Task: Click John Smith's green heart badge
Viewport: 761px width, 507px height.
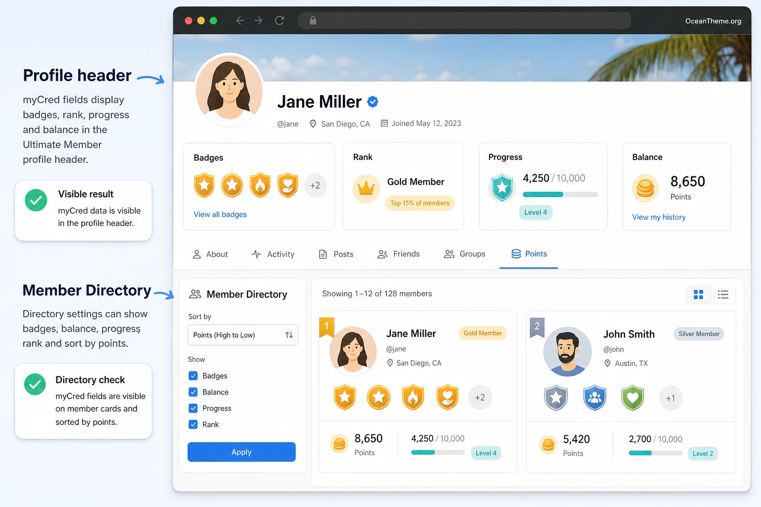Action: pos(633,398)
